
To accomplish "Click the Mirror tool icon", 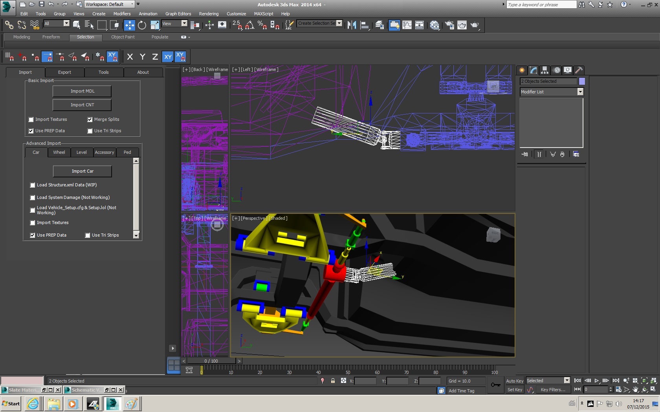I will (x=352, y=25).
